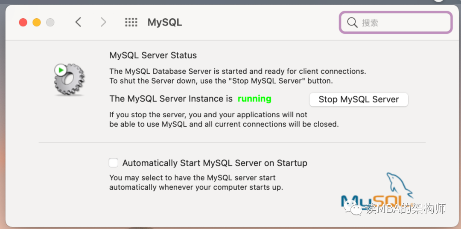Click the back navigation arrow
The width and height of the screenshot is (461, 229).
pyautogui.click(x=78, y=22)
